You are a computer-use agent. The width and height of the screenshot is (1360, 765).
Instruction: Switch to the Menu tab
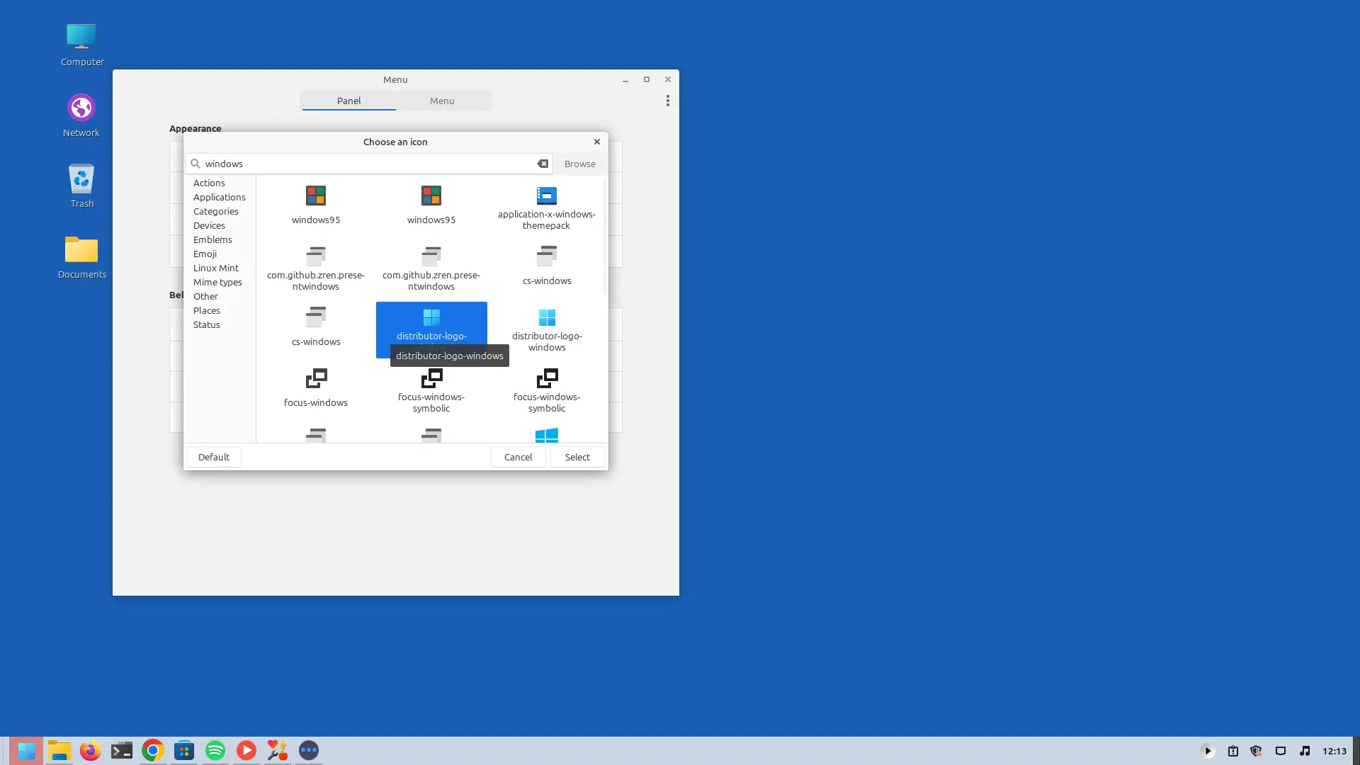click(x=442, y=101)
